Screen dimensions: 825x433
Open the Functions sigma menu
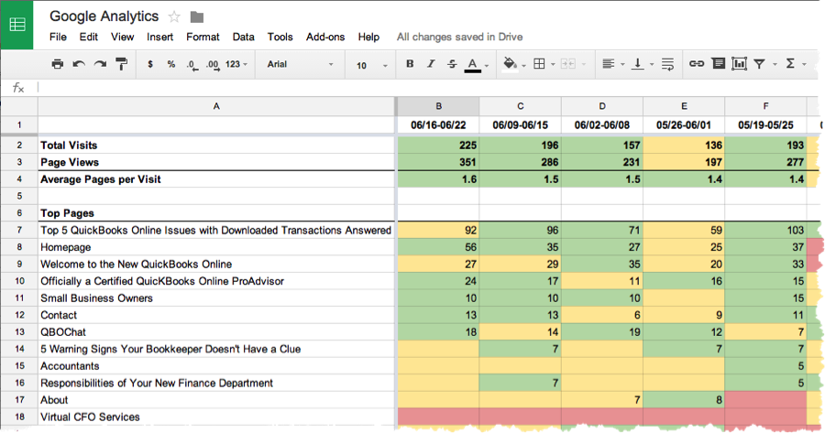pyautogui.click(x=790, y=63)
